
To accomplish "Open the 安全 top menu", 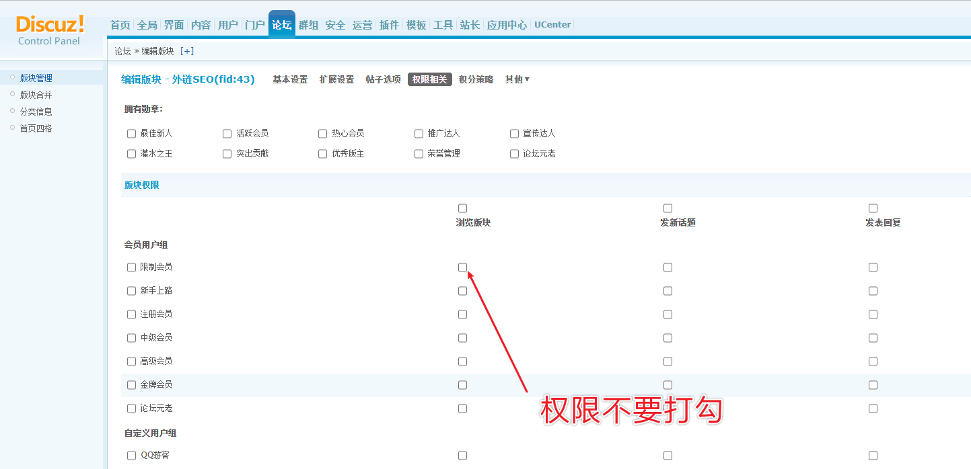I will tap(336, 25).
